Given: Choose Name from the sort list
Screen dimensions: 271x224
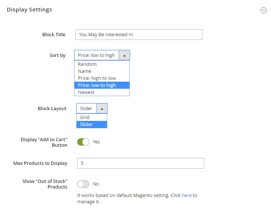Looking at the screenshot, I should point(84,71).
